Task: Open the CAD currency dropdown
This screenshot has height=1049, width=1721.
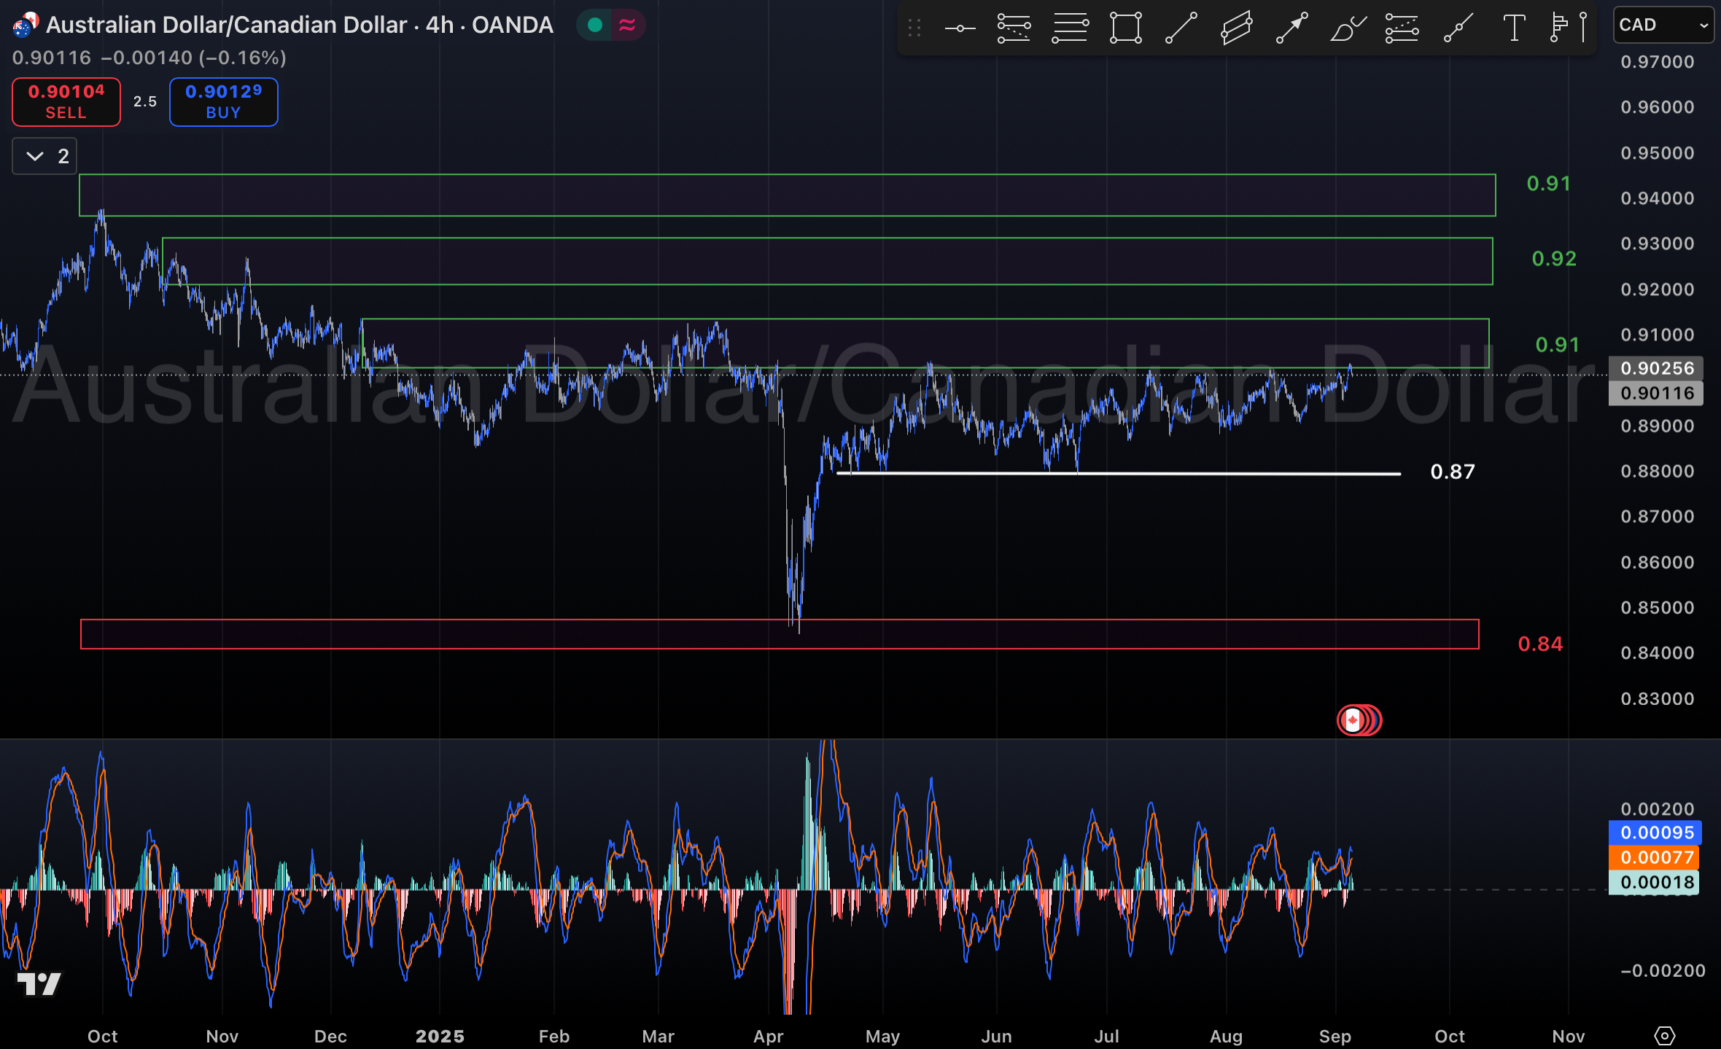Action: tap(1663, 24)
